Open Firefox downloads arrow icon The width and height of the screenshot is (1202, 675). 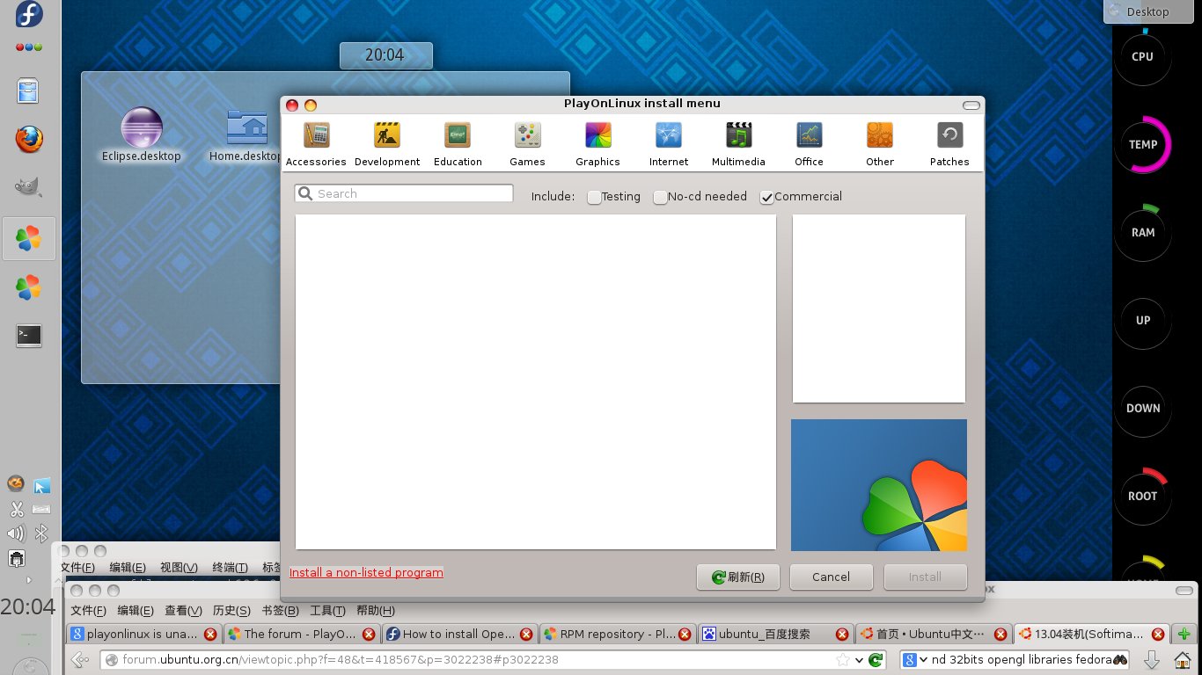click(x=1151, y=660)
